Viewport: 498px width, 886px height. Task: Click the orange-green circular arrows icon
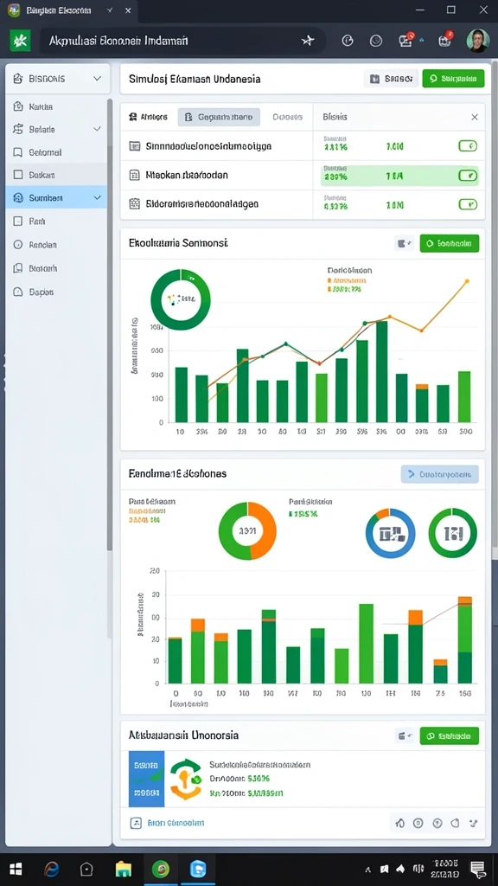tap(186, 780)
